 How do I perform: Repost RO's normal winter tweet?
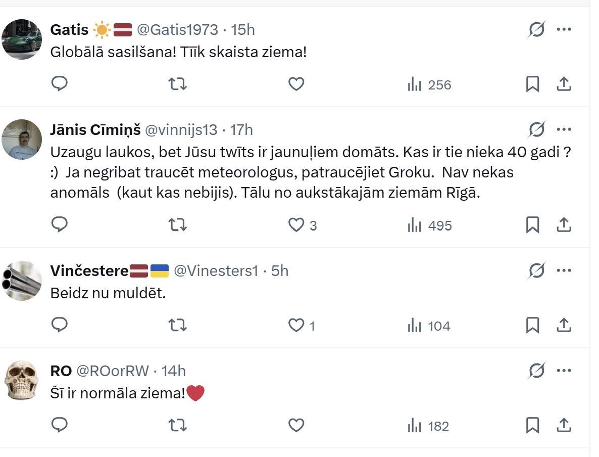pos(177,426)
